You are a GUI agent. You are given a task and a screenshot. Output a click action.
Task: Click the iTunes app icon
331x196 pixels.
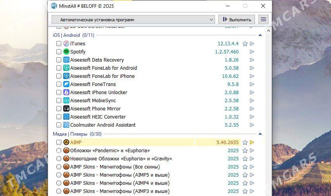point(66,44)
